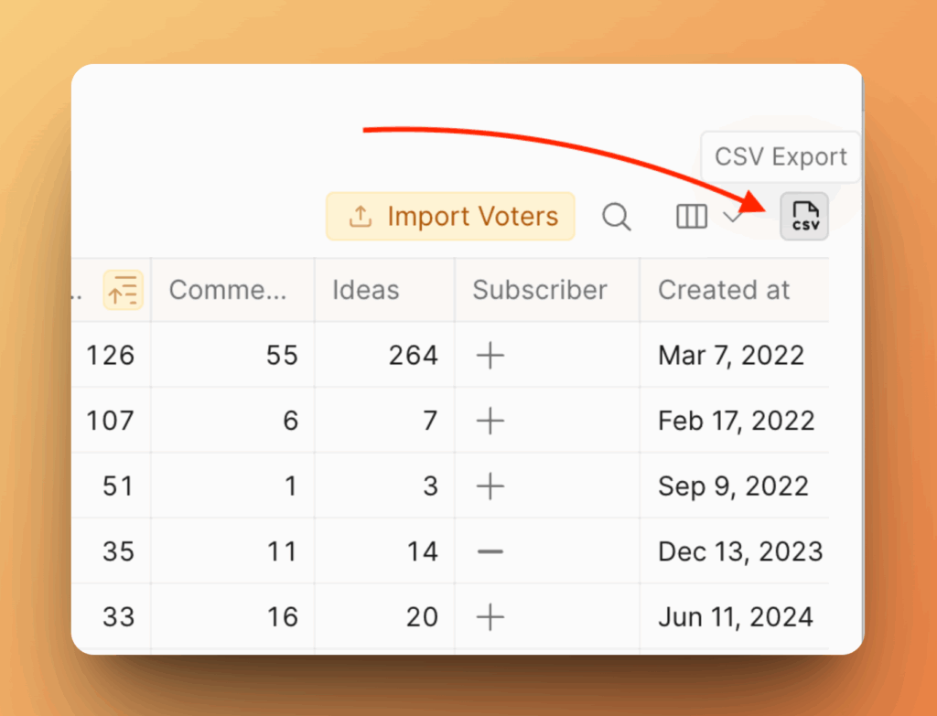937x716 pixels.
Task: Toggle the plus sign on the Feb 17, 2022 row
Action: tap(490, 421)
